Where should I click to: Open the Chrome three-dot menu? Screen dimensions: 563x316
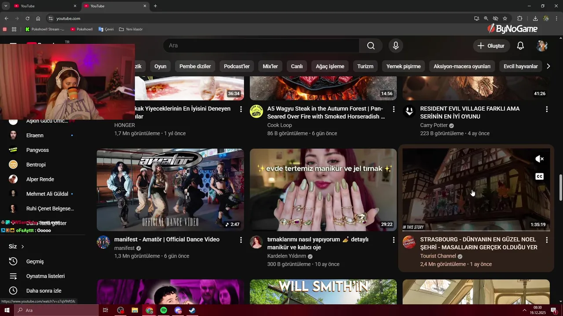[x=556, y=18]
